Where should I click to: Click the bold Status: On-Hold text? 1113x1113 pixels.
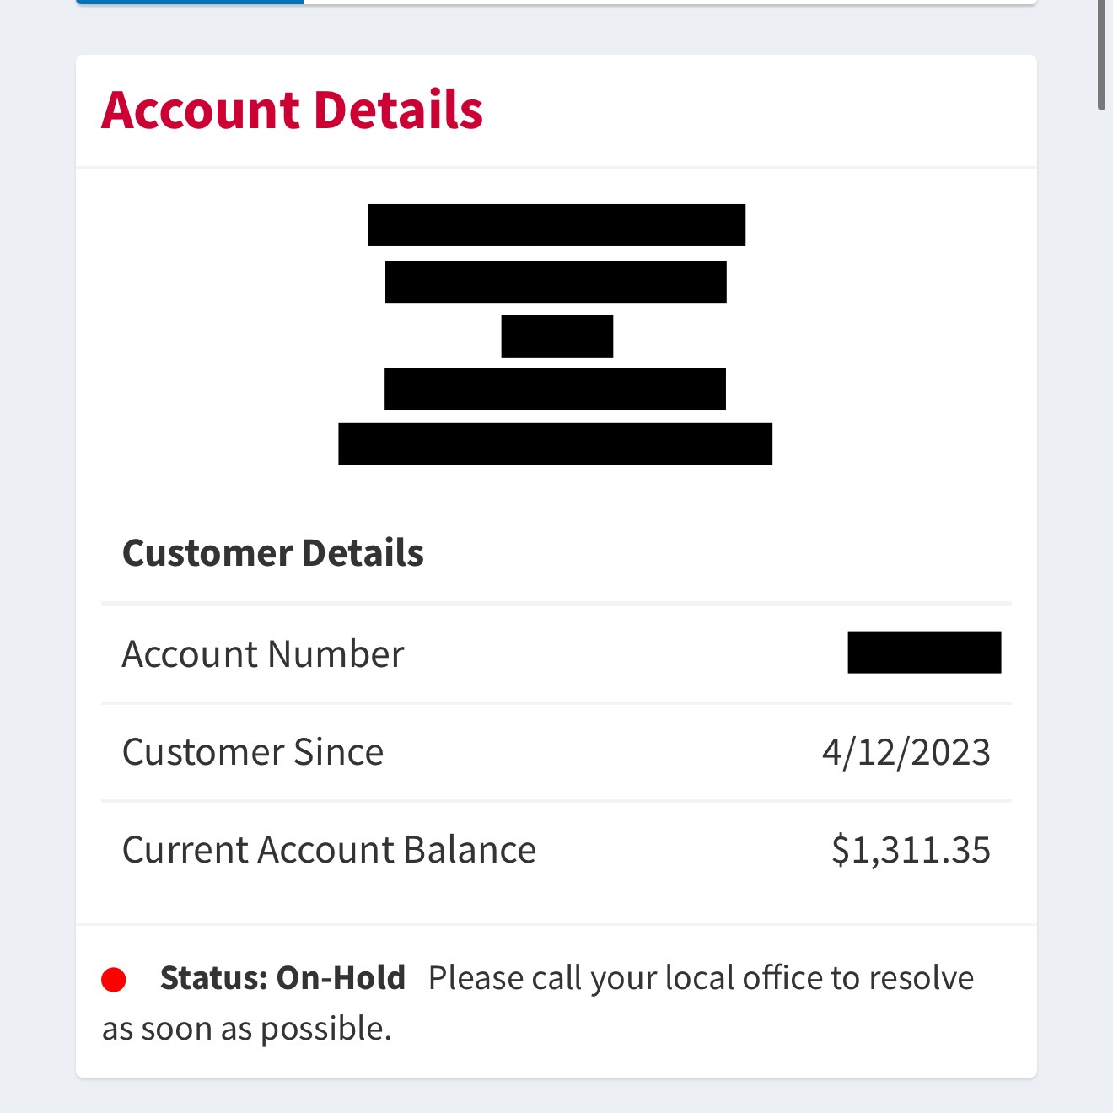coord(282,978)
